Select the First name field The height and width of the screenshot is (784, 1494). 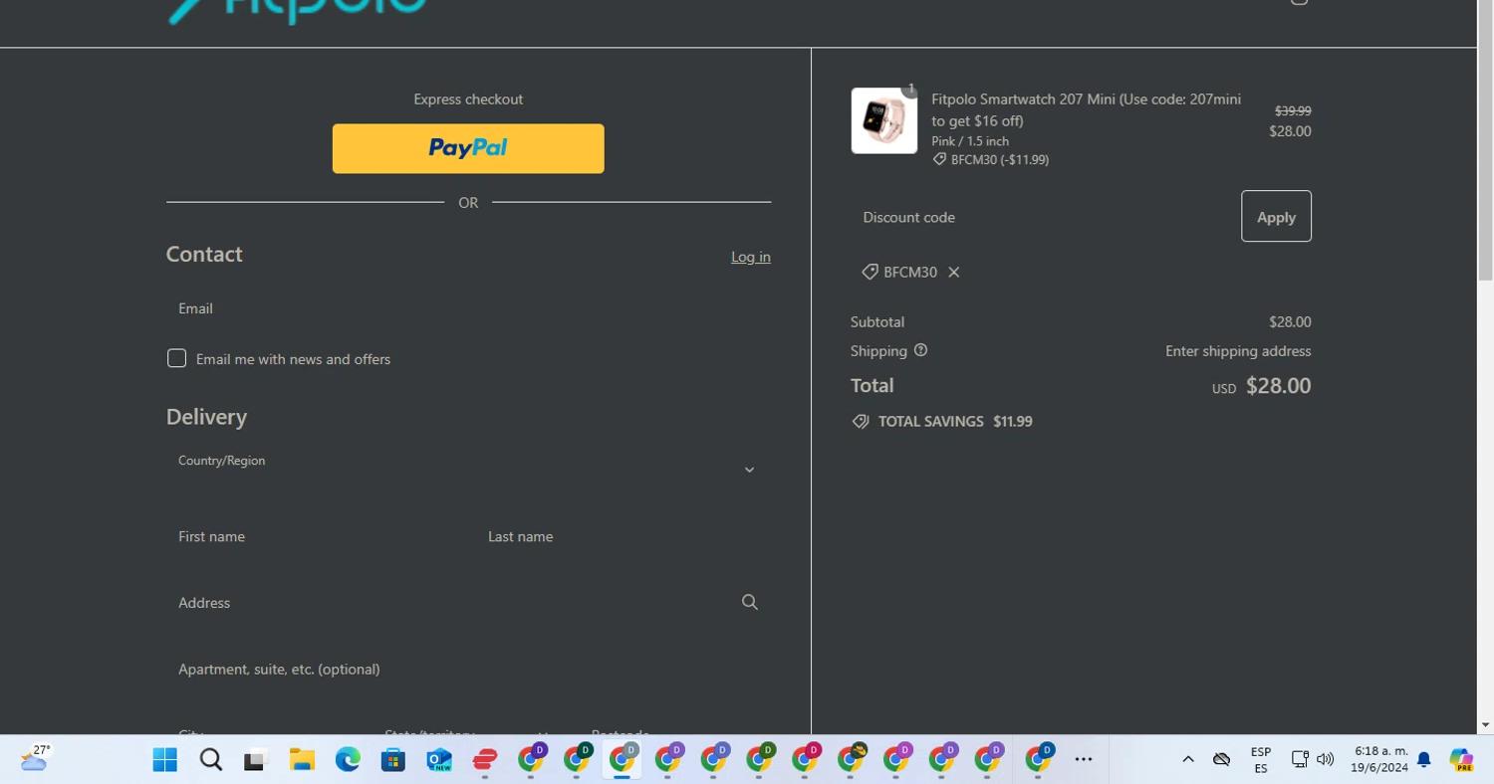[314, 536]
